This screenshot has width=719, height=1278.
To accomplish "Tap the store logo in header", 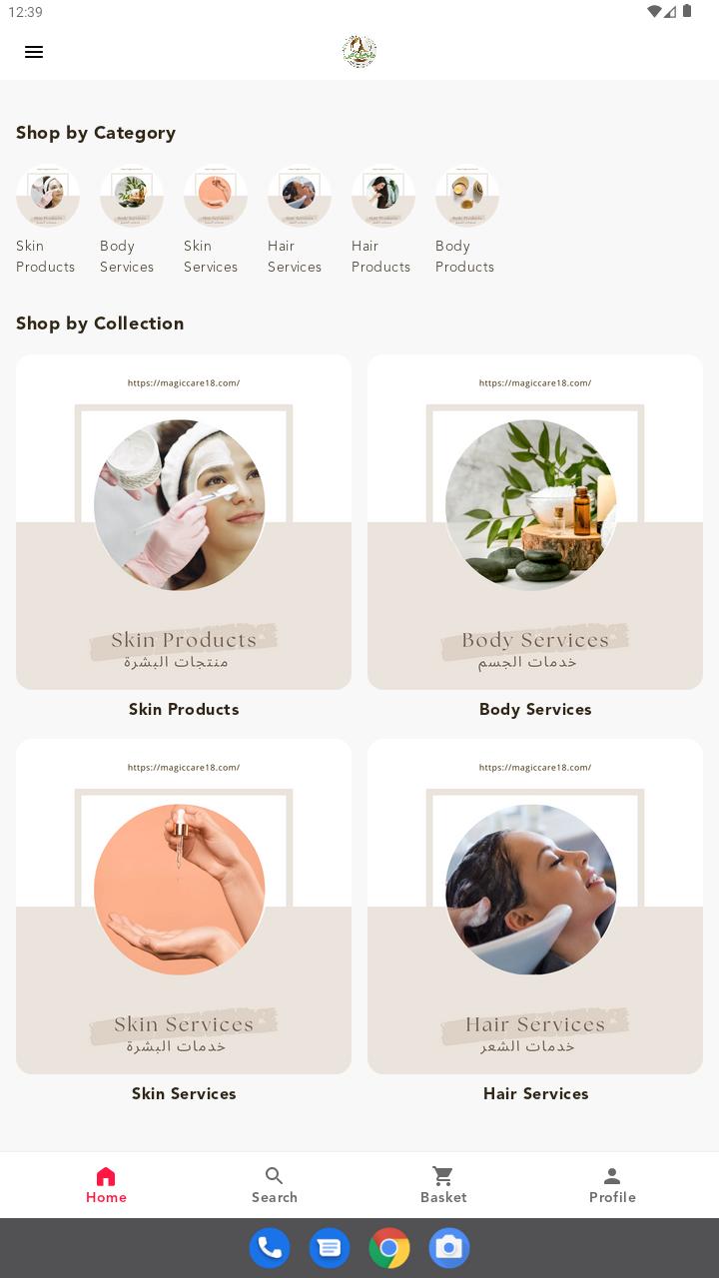I will tap(359, 51).
